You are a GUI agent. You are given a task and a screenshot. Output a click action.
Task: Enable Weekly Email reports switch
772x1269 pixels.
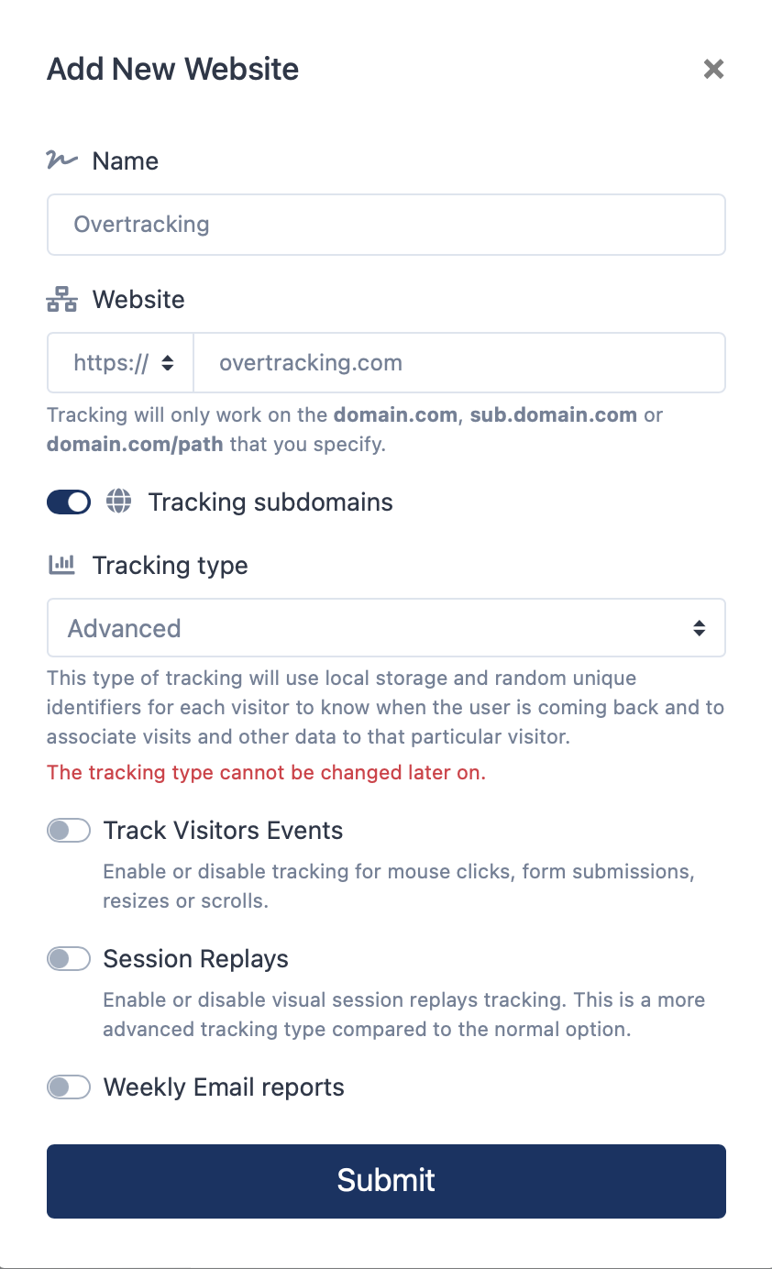69,1087
